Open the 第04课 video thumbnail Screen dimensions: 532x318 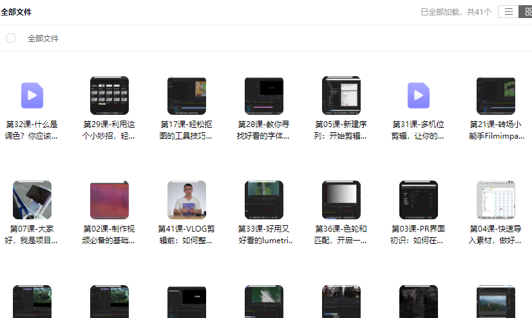(x=496, y=200)
